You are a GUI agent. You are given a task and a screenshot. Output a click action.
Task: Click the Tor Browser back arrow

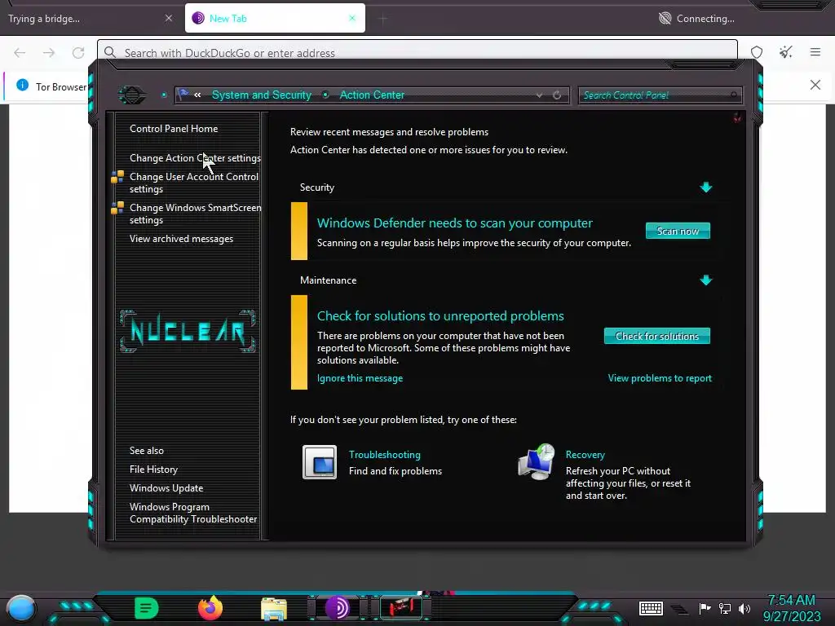[20, 53]
